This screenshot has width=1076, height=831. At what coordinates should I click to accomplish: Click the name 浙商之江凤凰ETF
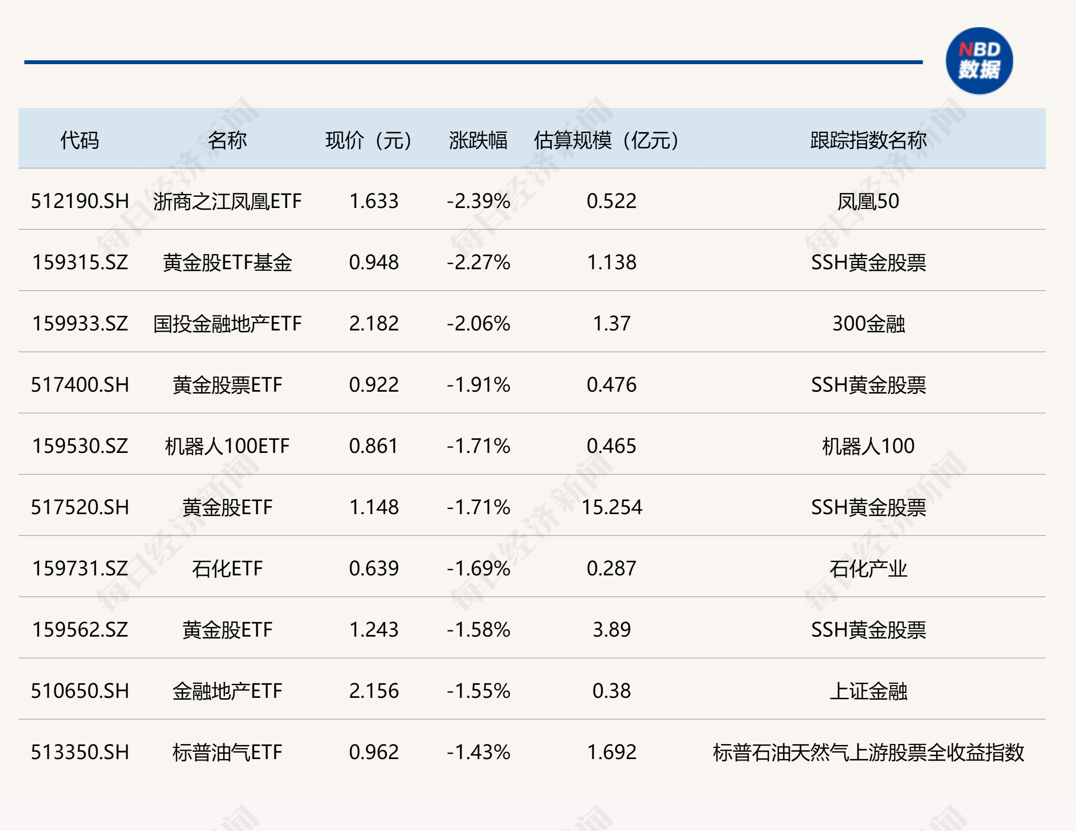tap(227, 201)
